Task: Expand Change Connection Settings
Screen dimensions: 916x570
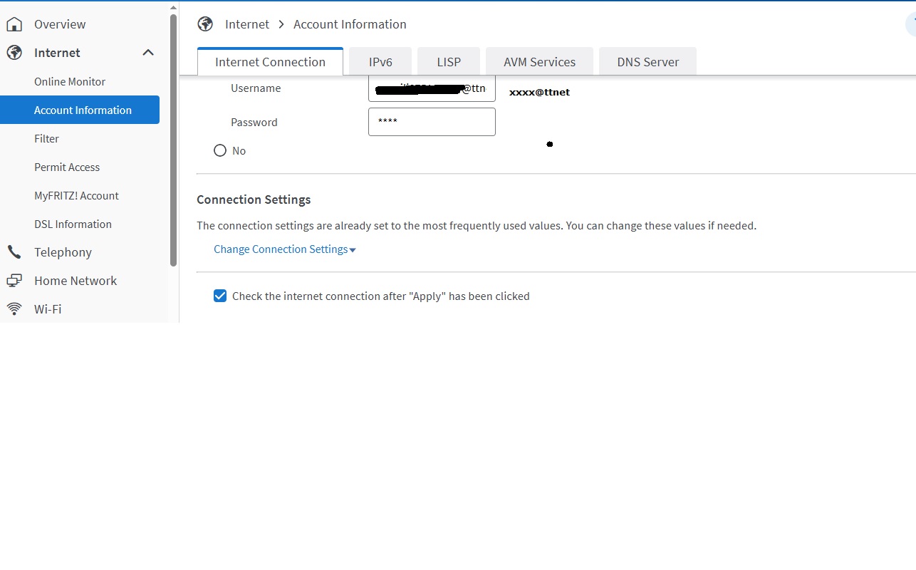Action: point(284,249)
